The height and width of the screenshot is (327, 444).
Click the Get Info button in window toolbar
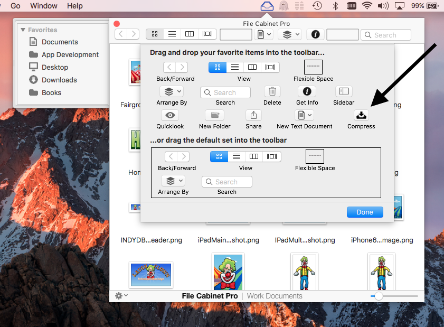[315, 34]
